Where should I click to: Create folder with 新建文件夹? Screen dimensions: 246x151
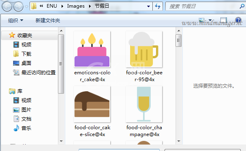48,20
